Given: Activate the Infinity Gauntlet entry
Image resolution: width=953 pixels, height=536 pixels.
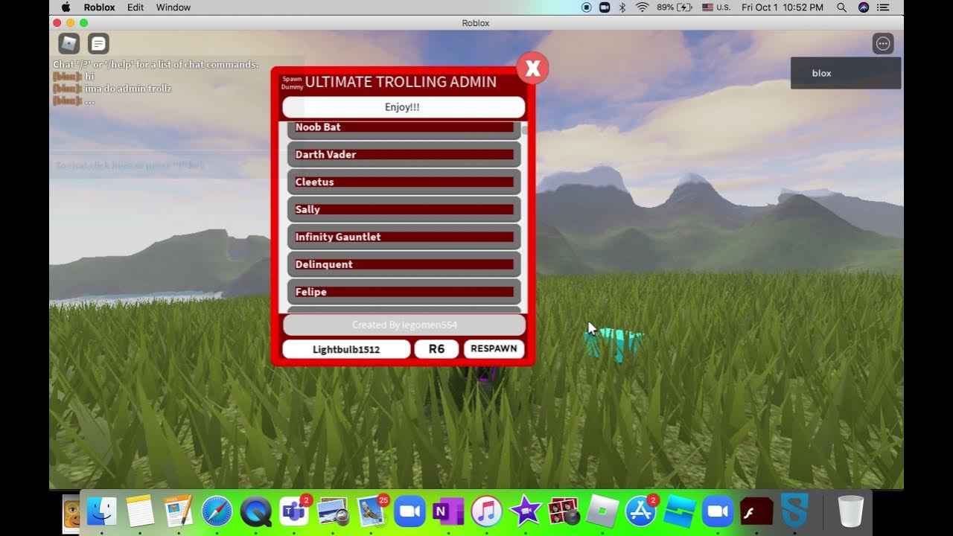Looking at the screenshot, I should pos(404,237).
